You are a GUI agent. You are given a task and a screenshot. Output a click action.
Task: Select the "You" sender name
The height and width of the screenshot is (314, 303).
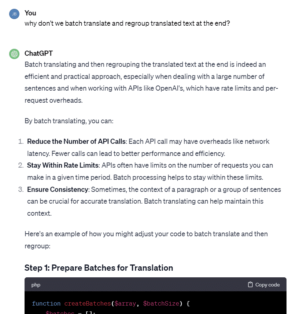pyautogui.click(x=30, y=13)
